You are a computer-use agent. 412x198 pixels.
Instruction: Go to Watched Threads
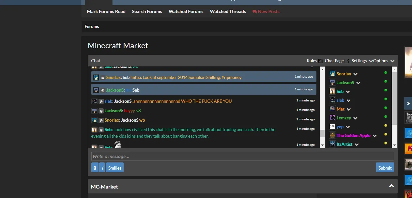click(x=228, y=11)
